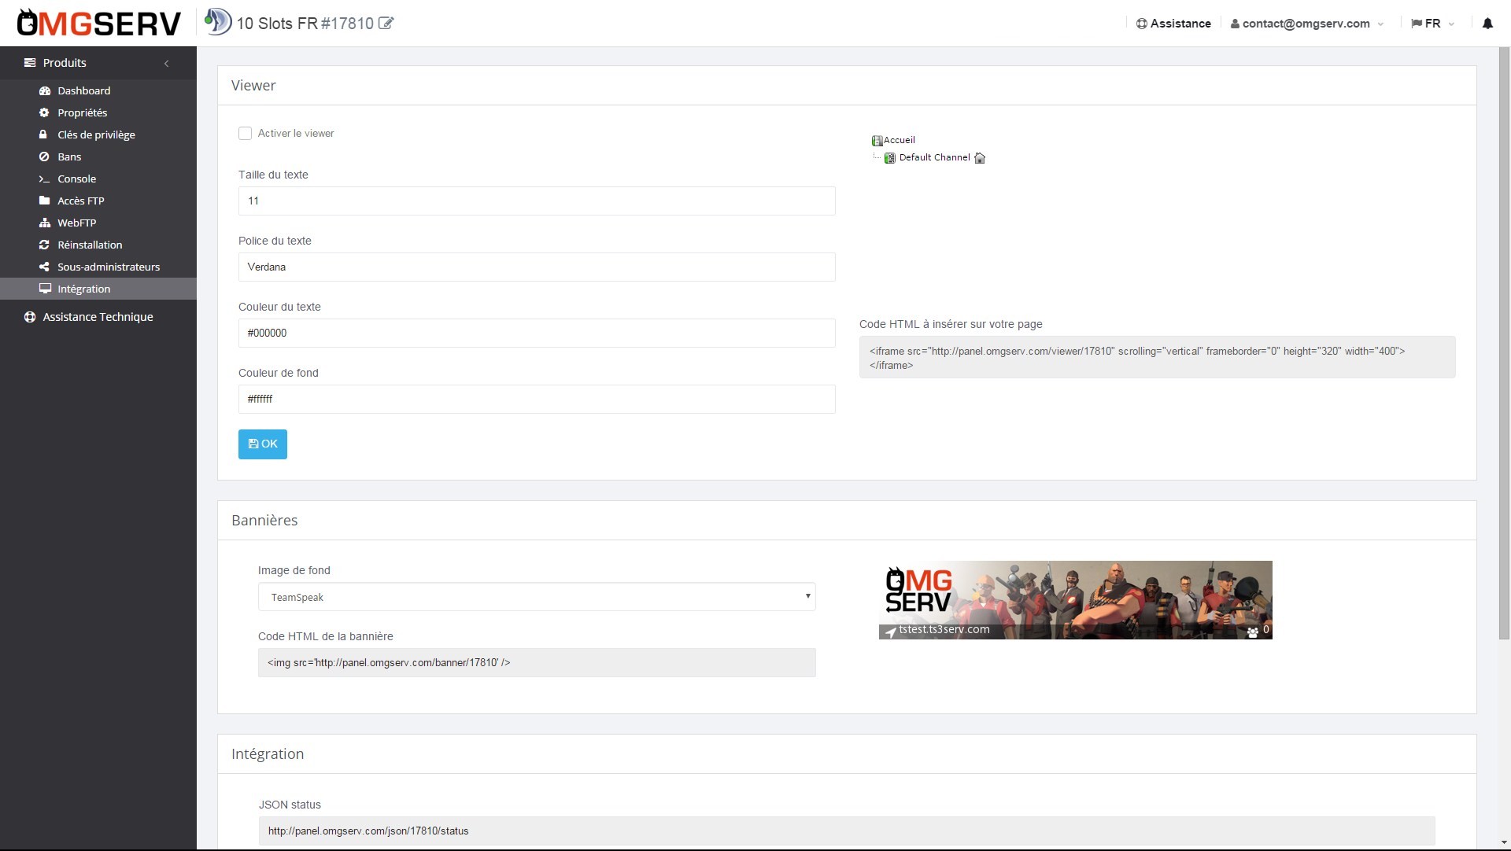
Task: Open the contact@omgserv.com account dropdown
Action: (x=1307, y=24)
